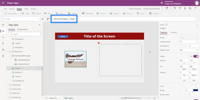Click the Environment icon in the header
Image resolution: width=200 pixels, height=100 pixels.
point(162,3)
